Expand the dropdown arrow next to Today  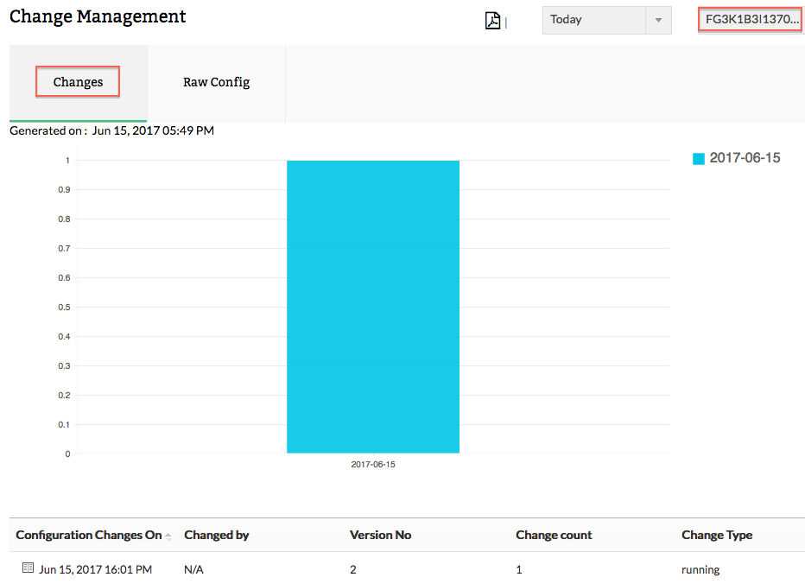tap(658, 20)
